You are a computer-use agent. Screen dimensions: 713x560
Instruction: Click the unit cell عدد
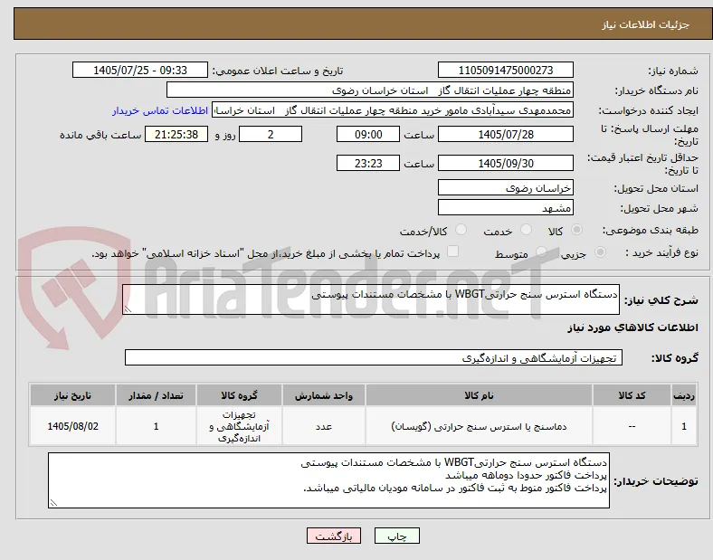[324, 426]
